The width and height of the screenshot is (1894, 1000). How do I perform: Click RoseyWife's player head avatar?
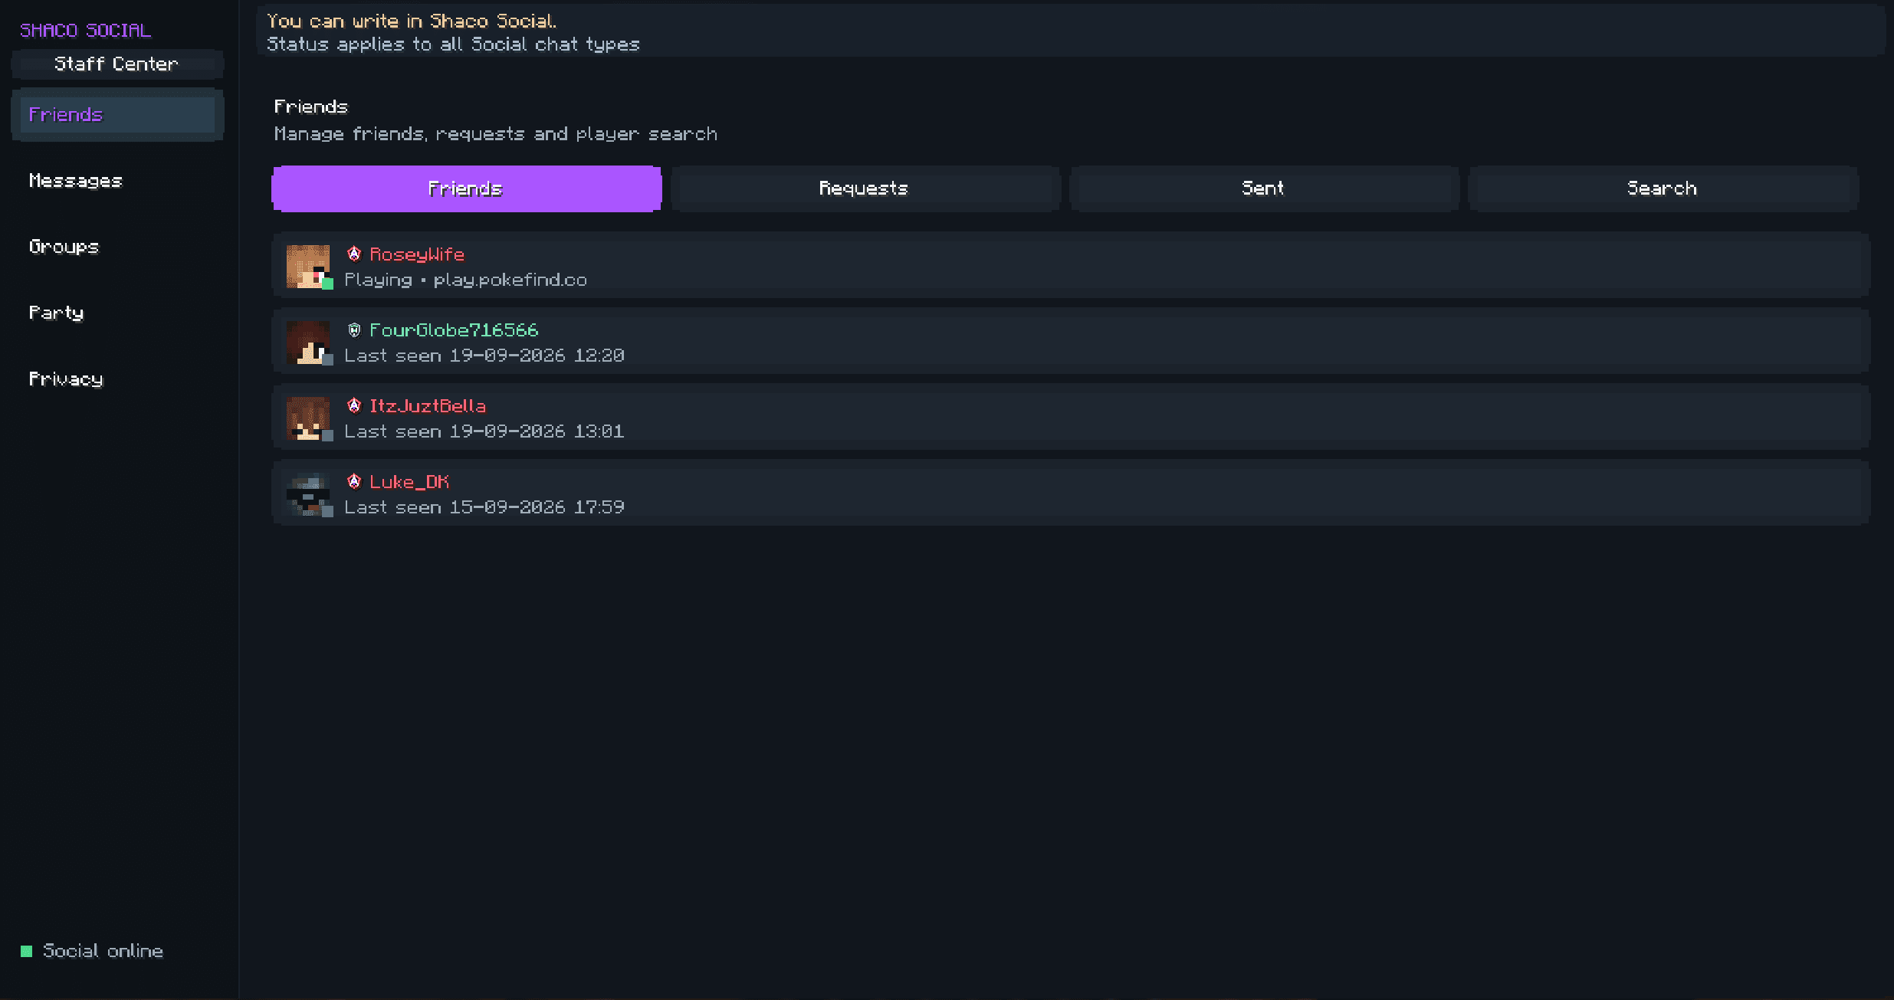(x=308, y=266)
